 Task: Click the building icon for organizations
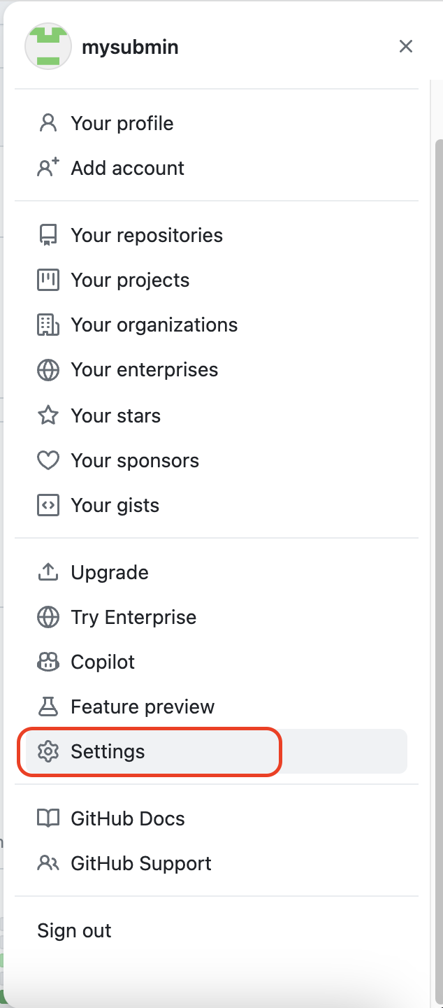click(x=48, y=325)
